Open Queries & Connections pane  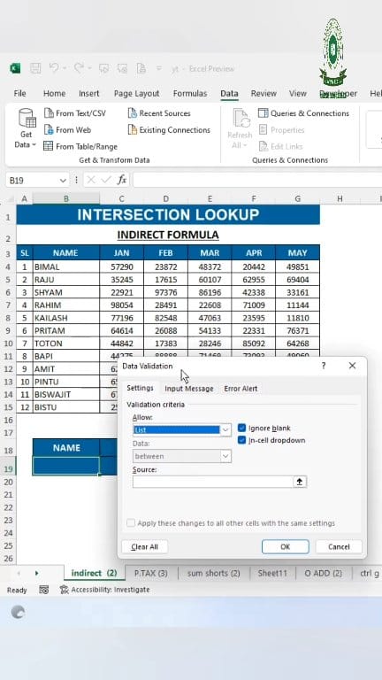coord(303,113)
